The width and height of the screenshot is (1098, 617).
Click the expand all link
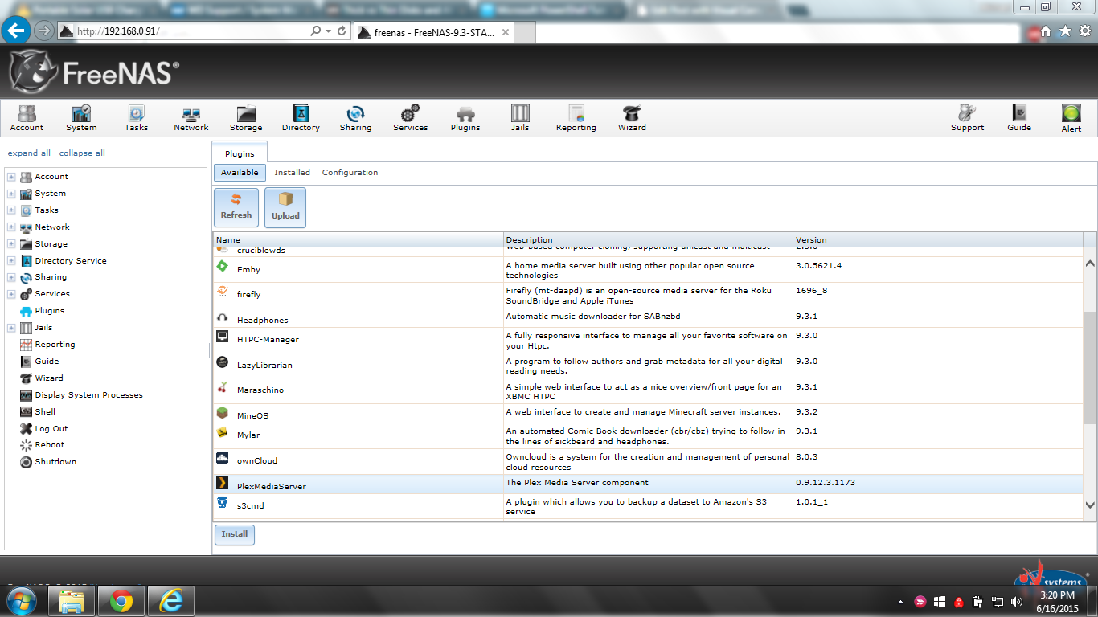point(29,153)
